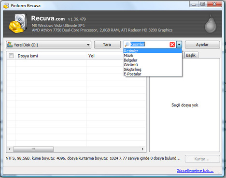This screenshot has width=226, height=178.
Task: Click the NTFS status bar text
Action: 93,158
